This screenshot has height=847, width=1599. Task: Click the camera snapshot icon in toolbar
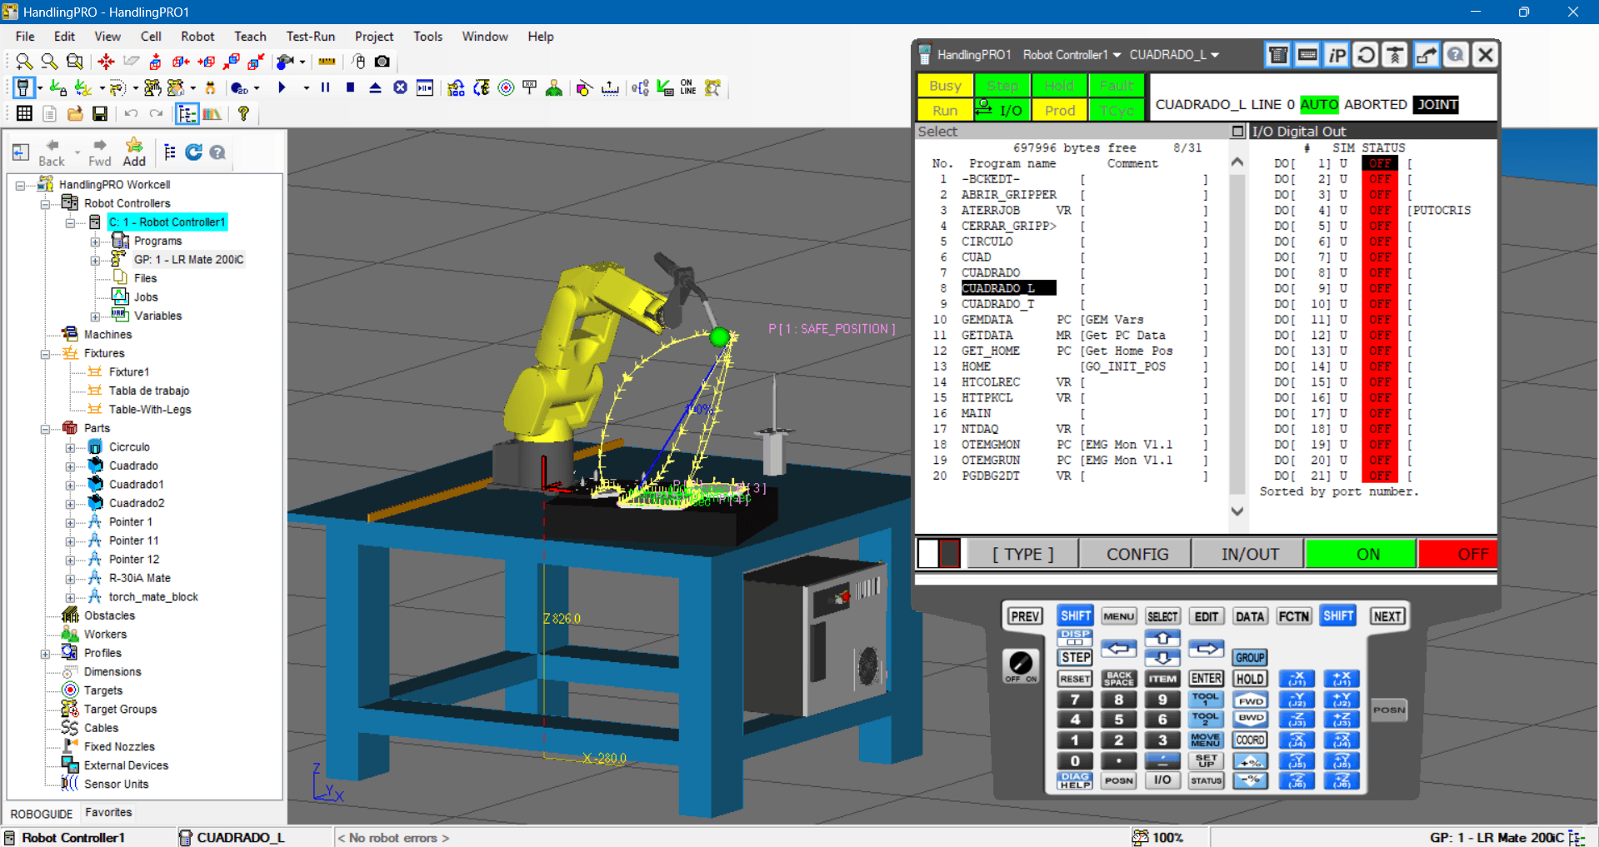[382, 62]
